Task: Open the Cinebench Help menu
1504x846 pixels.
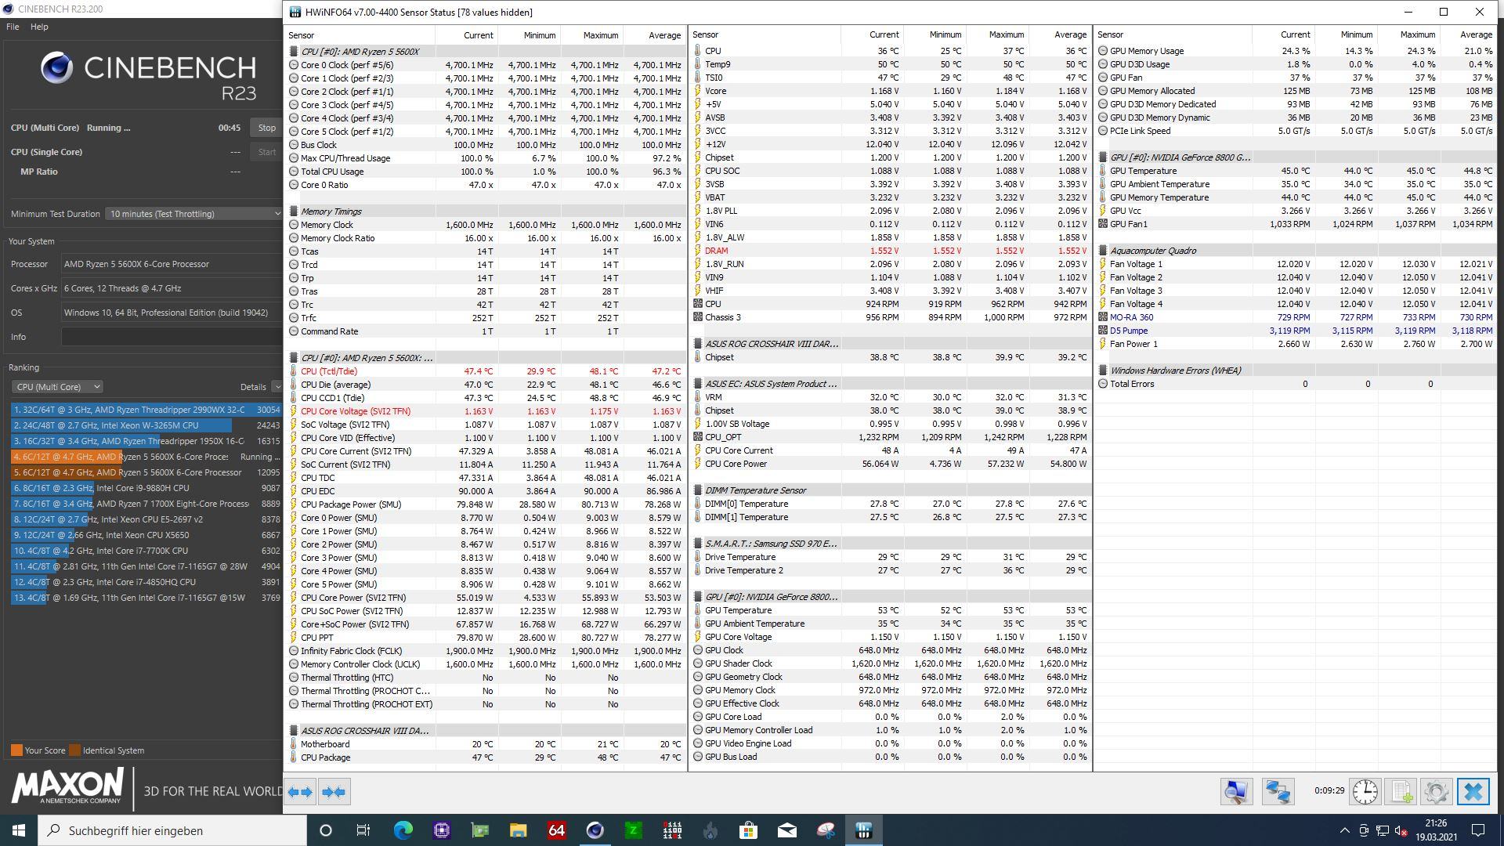Action: coord(39,27)
